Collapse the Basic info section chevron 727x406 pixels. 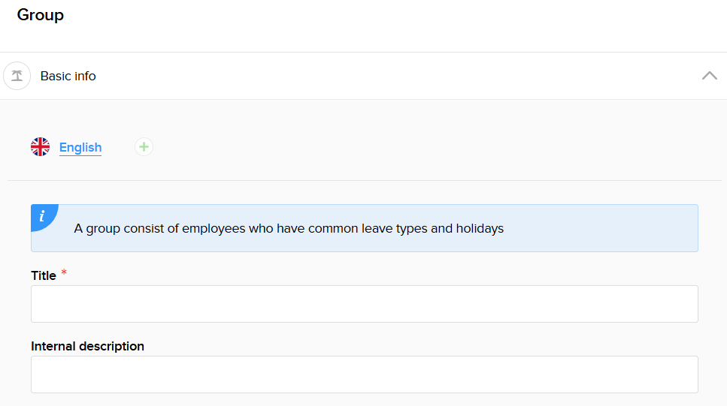coord(709,76)
